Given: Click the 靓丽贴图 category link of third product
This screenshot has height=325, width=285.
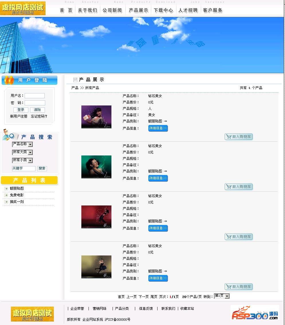Looking at the screenshot, I should pyautogui.click(x=155, y=221).
